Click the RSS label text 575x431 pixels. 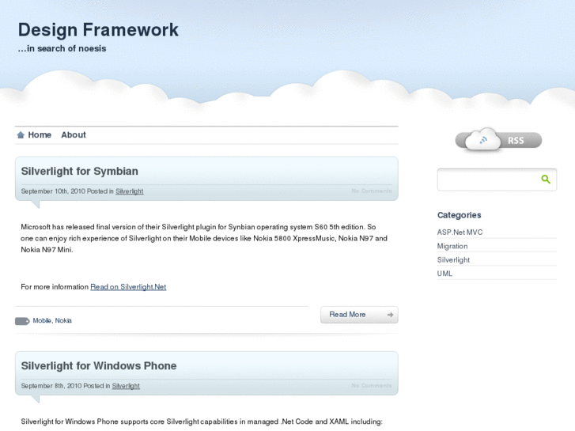coord(516,141)
